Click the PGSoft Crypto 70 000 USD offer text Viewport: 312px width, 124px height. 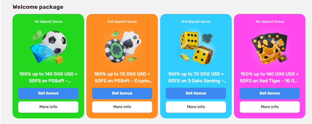click(x=122, y=77)
